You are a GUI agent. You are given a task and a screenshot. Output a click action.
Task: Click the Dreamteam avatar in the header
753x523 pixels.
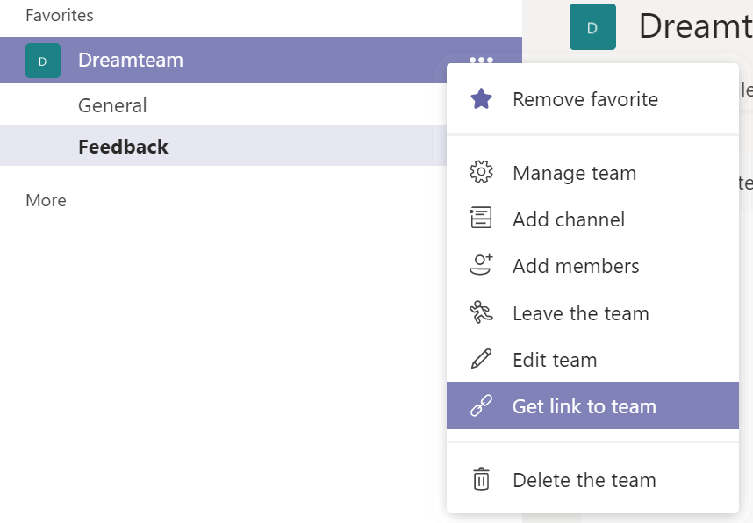point(592,27)
